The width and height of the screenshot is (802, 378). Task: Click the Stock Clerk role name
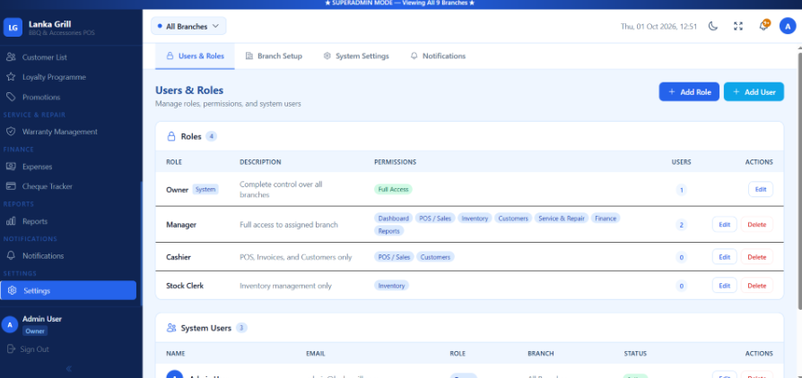point(185,286)
